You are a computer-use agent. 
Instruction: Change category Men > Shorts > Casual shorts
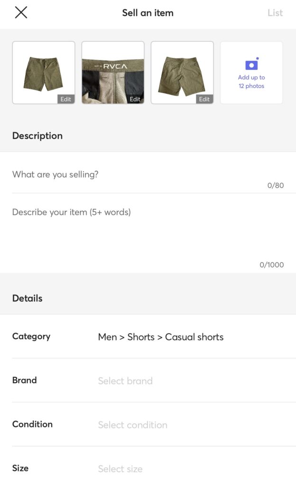[x=160, y=337]
